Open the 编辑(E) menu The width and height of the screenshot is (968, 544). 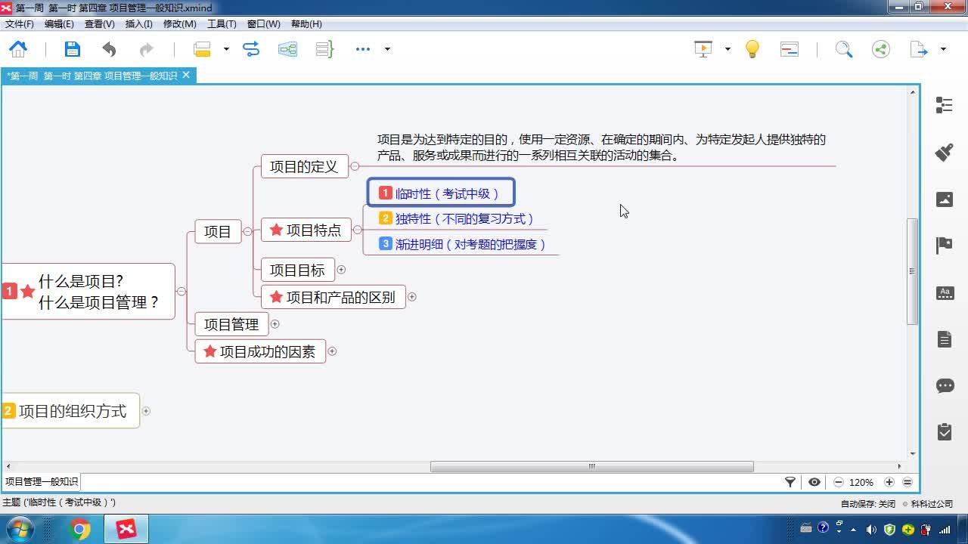(x=59, y=24)
